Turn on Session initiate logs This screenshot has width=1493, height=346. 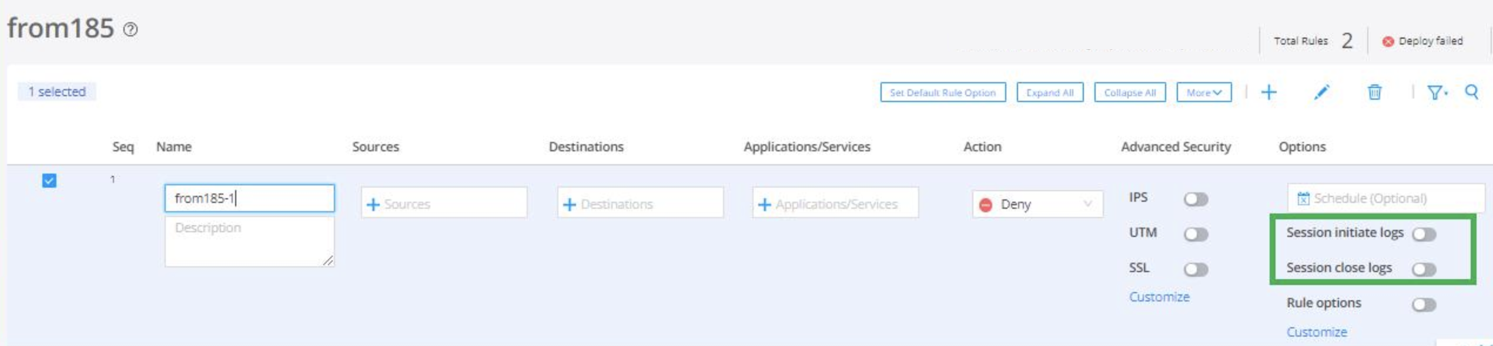1424,235
